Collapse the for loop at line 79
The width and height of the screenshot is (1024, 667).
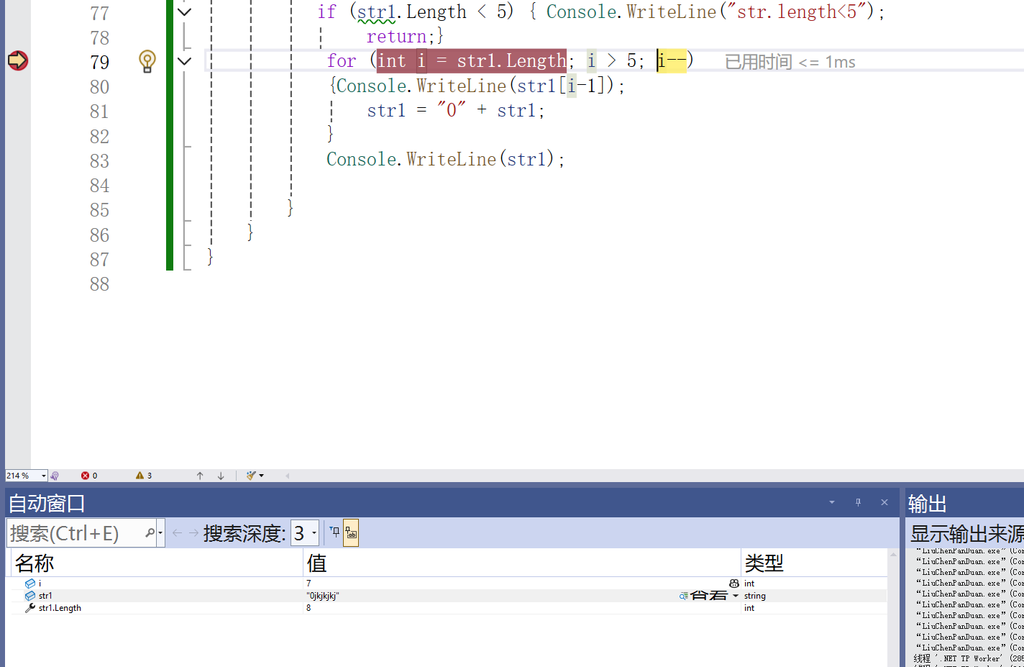pos(184,61)
